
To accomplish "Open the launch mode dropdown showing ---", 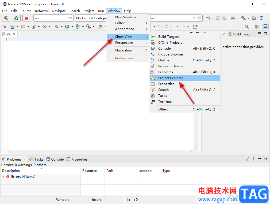I will click(53, 18).
